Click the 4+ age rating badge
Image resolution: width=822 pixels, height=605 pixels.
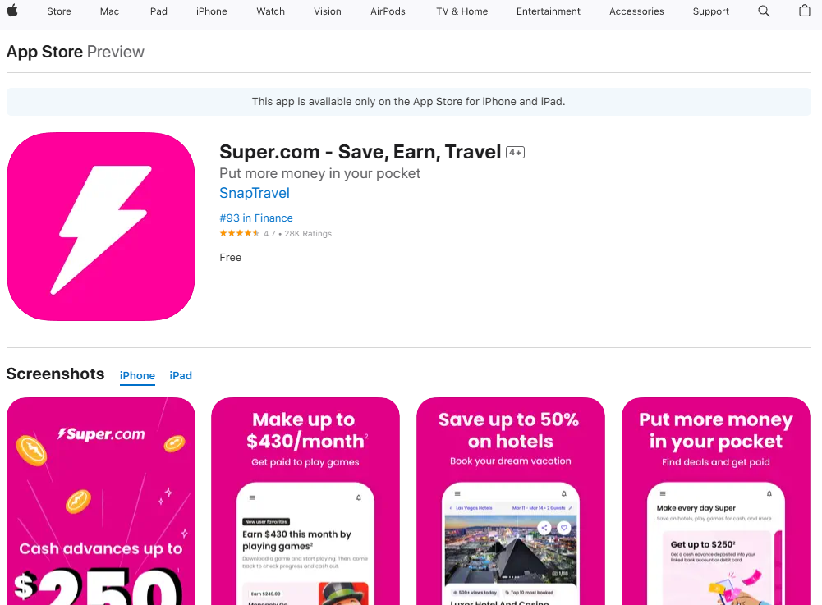pos(515,152)
